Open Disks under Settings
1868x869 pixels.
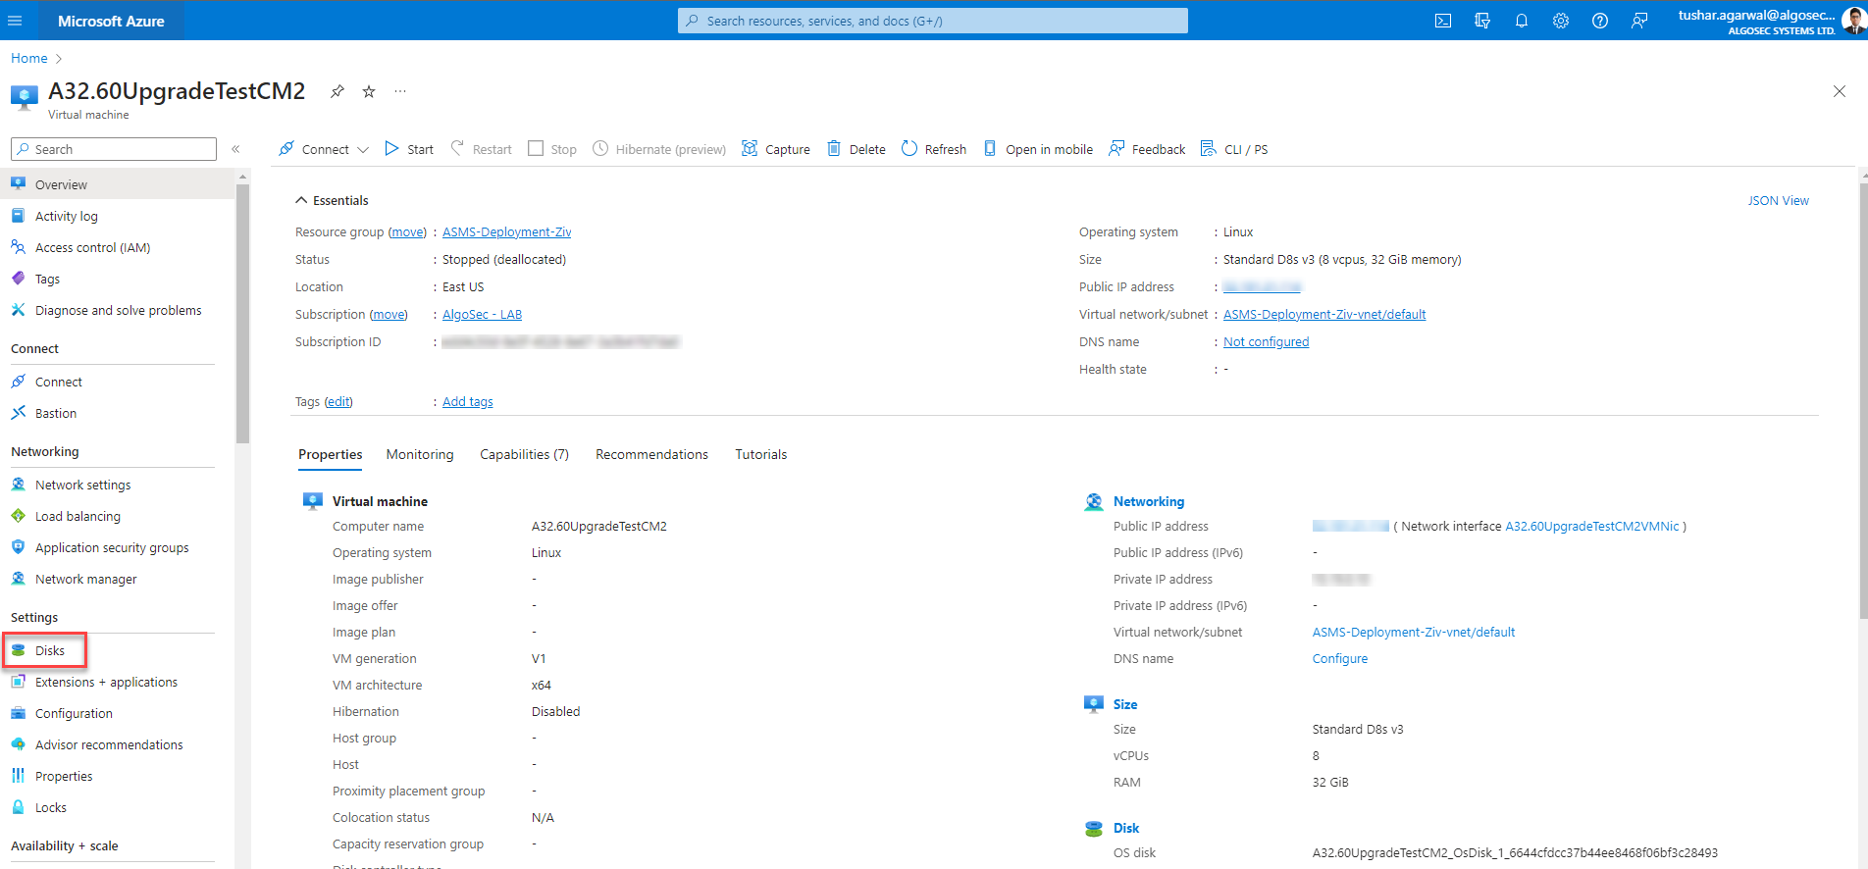pyautogui.click(x=49, y=650)
